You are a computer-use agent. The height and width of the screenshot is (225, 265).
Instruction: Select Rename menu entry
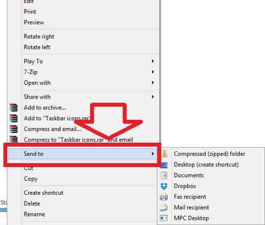35,214
